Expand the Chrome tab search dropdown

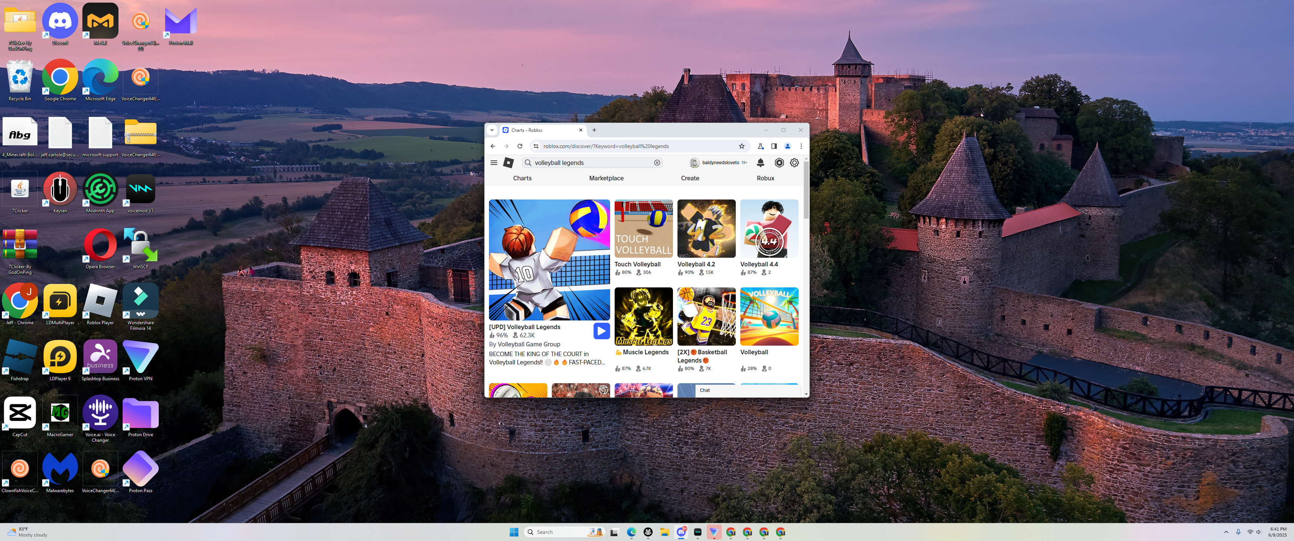492,130
